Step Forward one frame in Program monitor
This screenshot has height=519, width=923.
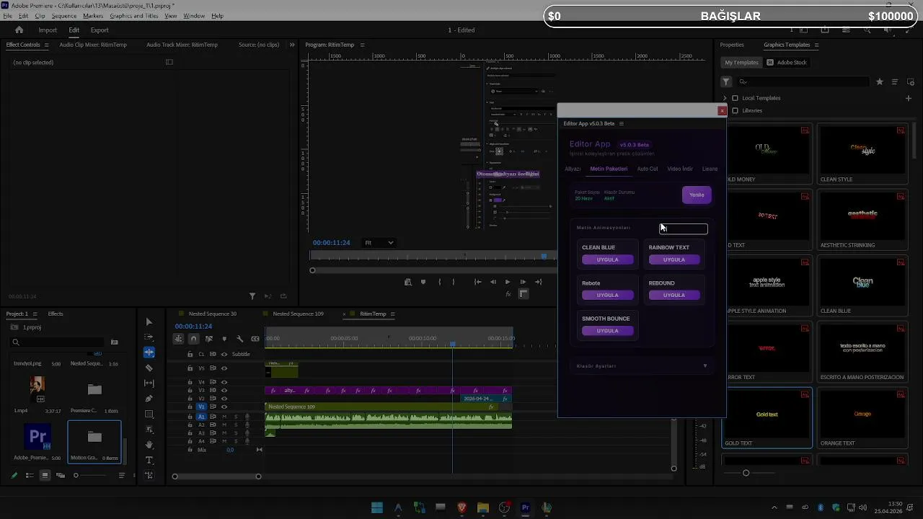pos(523,282)
